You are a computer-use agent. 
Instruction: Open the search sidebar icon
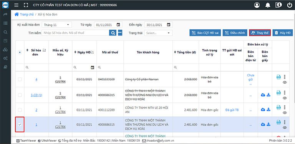pyautogui.click(x=5, y=32)
